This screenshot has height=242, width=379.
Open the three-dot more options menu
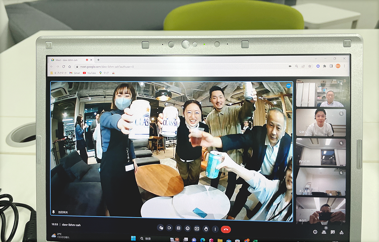click(215, 229)
